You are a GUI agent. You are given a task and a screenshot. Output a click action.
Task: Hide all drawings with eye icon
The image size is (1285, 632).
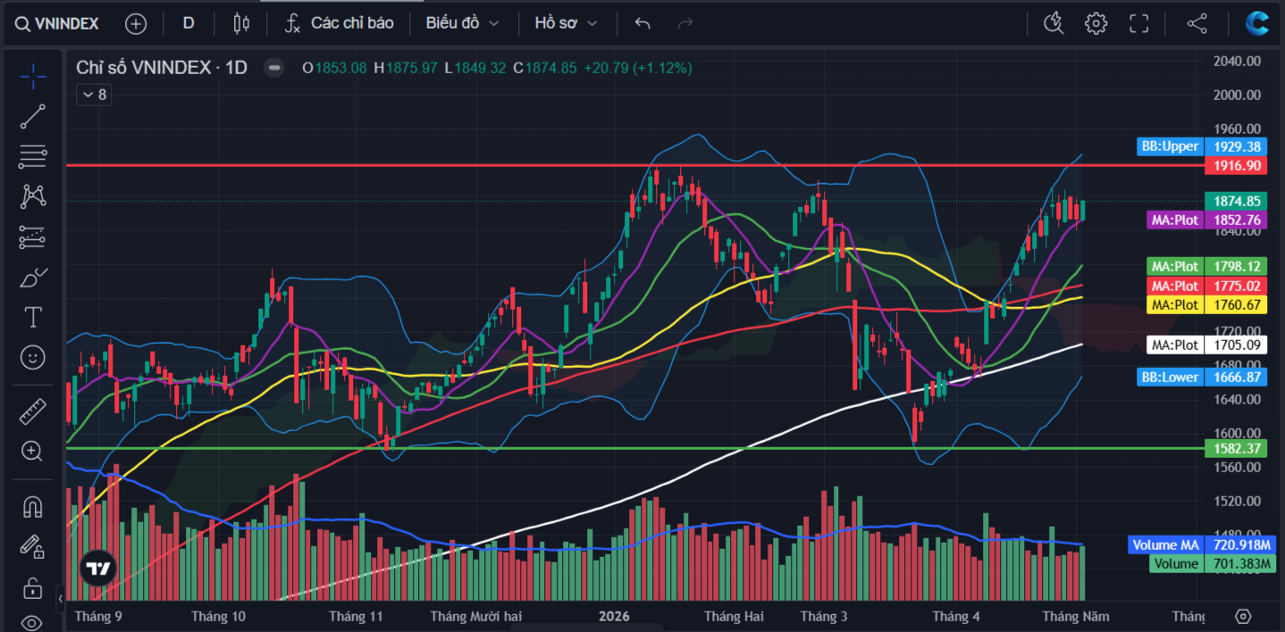click(33, 621)
